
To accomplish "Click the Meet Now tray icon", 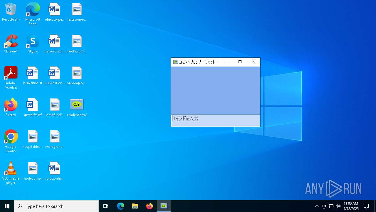I will coord(324,206).
